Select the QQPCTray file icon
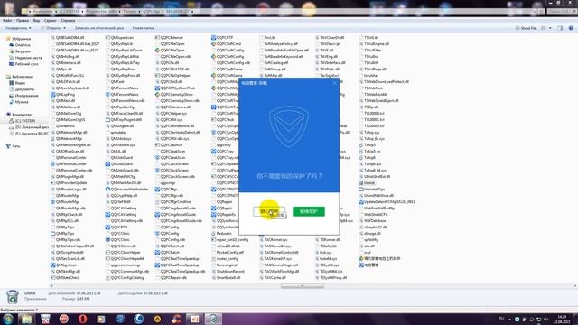 pyautogui.click(x=214, y=152)
